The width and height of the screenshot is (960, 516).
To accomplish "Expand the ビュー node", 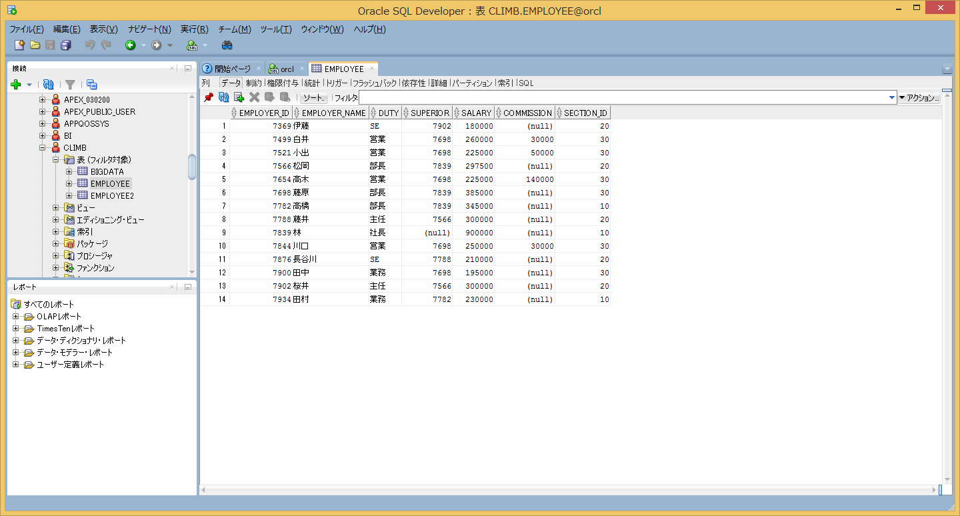I will tap(56, 207).
